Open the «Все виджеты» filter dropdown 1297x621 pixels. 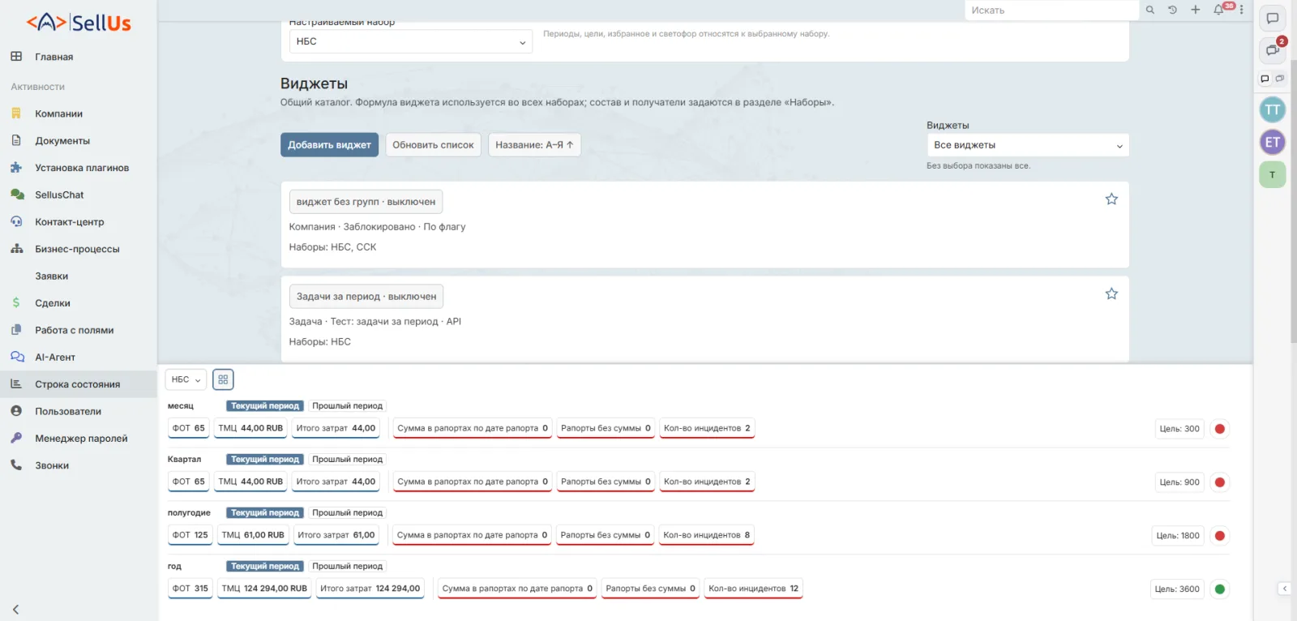tap(1028, 145)
